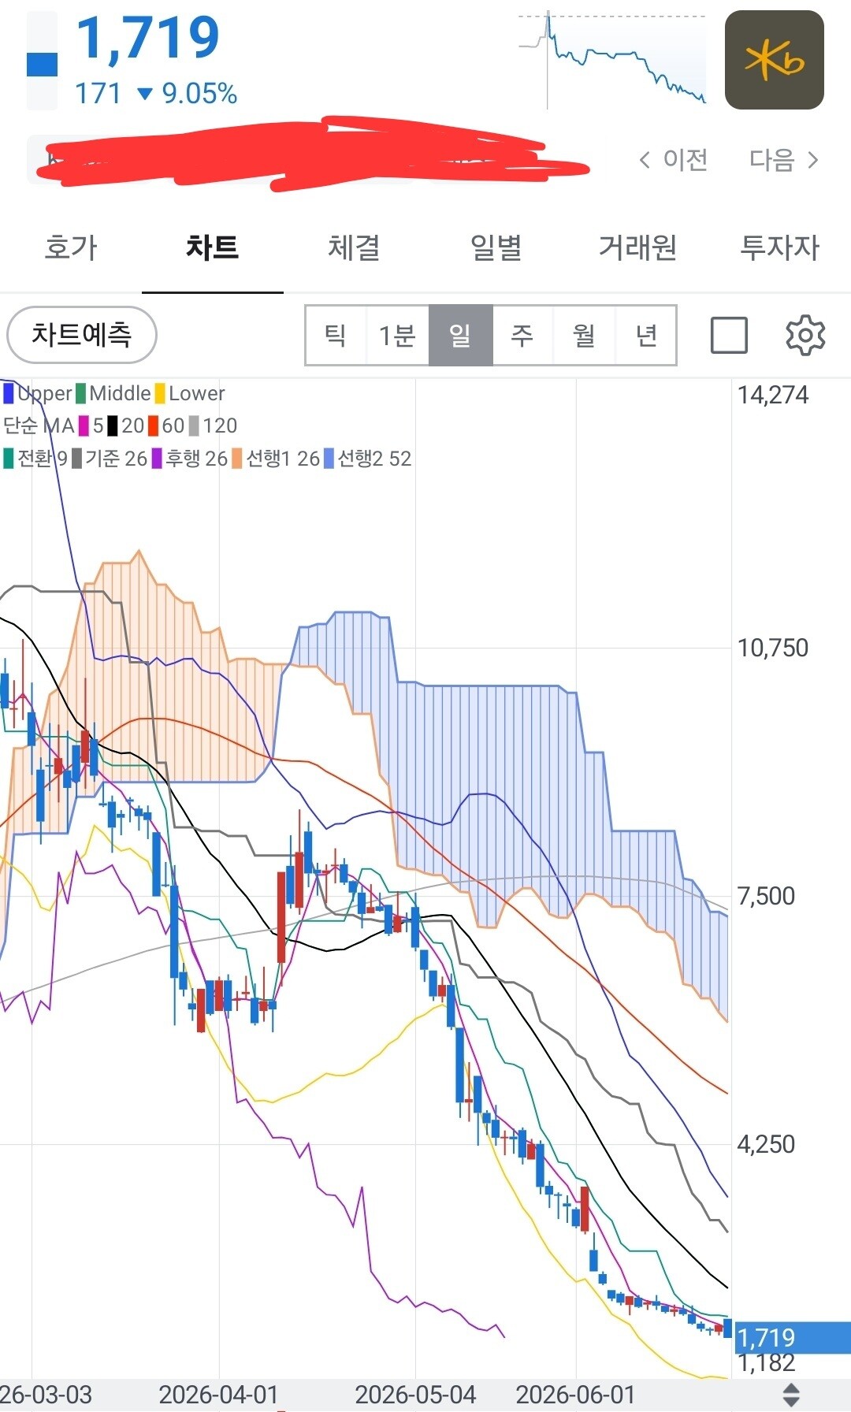
Task: Tap the 전환 9 legend entry
Action: (35, 459)
